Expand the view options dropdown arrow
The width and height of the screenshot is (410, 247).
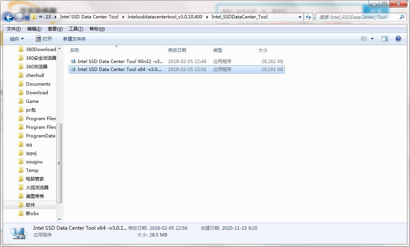point(372,39)
